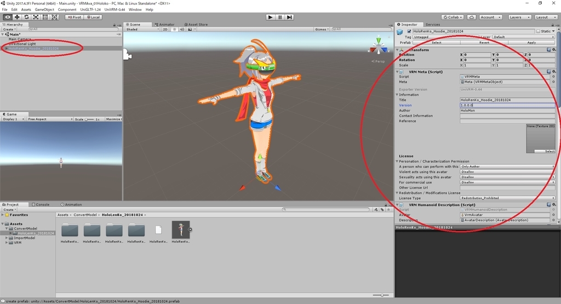The image size is (561, 304).
Task: Click search by type icon in Project
Action: coord(376,210)
